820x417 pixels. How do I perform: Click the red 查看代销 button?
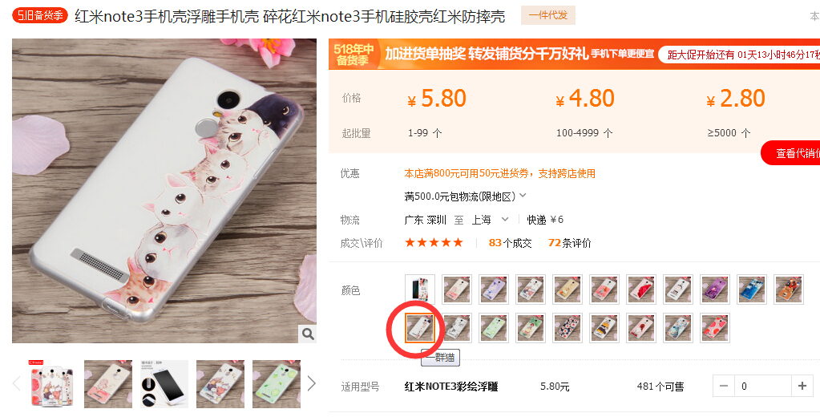click(x=790, y=153)
